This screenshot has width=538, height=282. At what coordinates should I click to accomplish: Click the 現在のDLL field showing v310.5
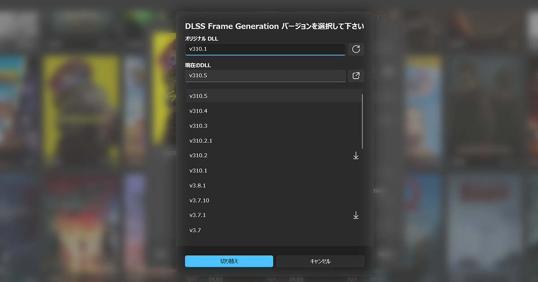[x=265, y=76]
